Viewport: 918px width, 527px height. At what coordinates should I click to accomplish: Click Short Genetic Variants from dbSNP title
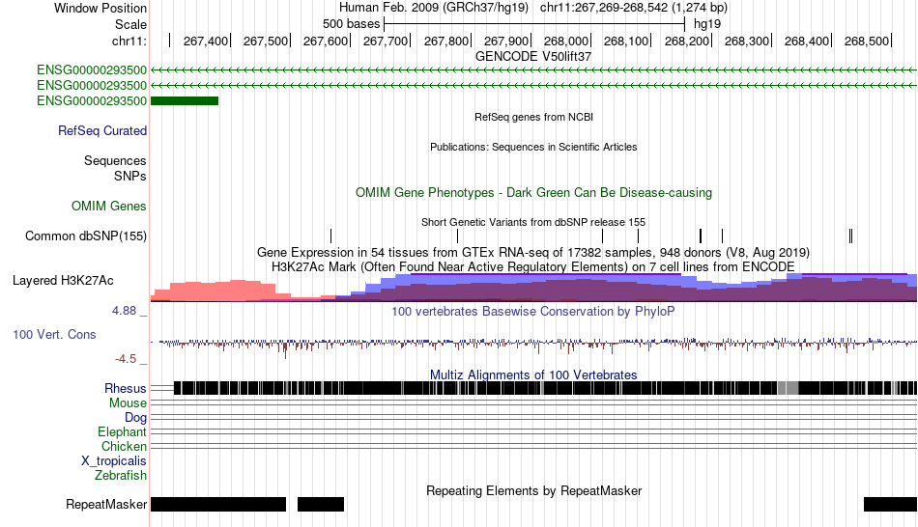tap(533, 222)
